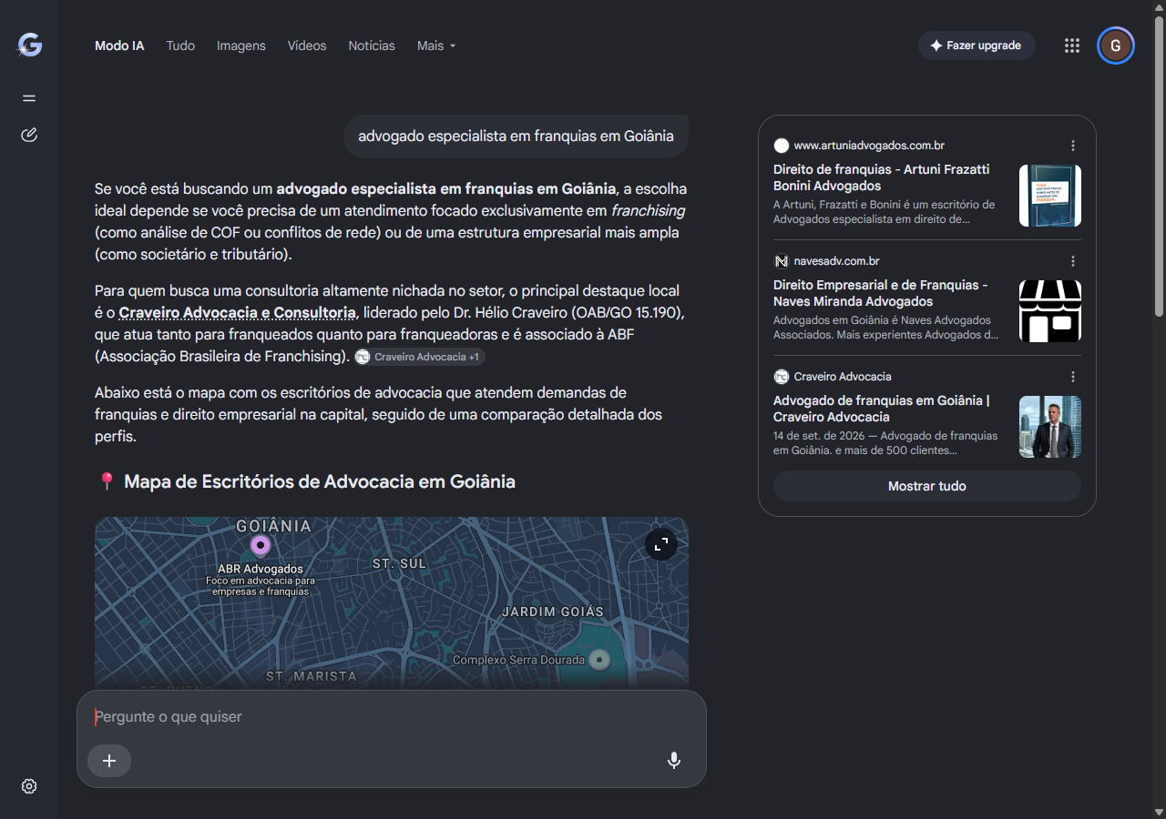1166x819 pixels.
Task: Switch to the Modo IA tab
Action: [x=119, y=45]
